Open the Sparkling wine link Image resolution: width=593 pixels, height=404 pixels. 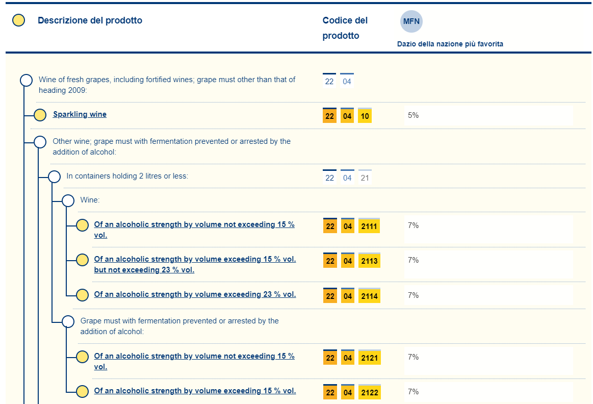[x=80, y=114]
